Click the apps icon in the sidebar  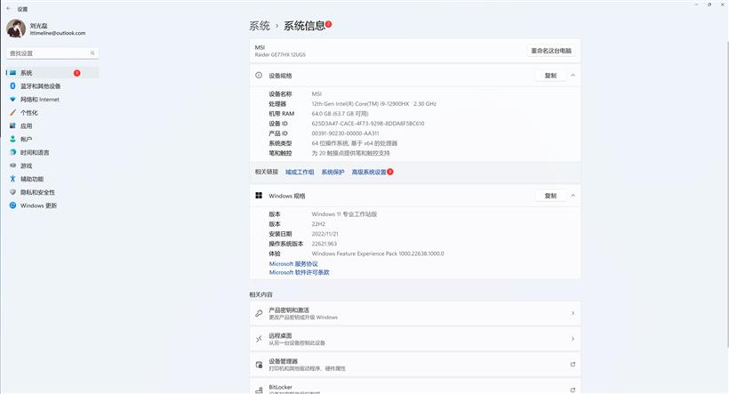(x=12, y=125)
